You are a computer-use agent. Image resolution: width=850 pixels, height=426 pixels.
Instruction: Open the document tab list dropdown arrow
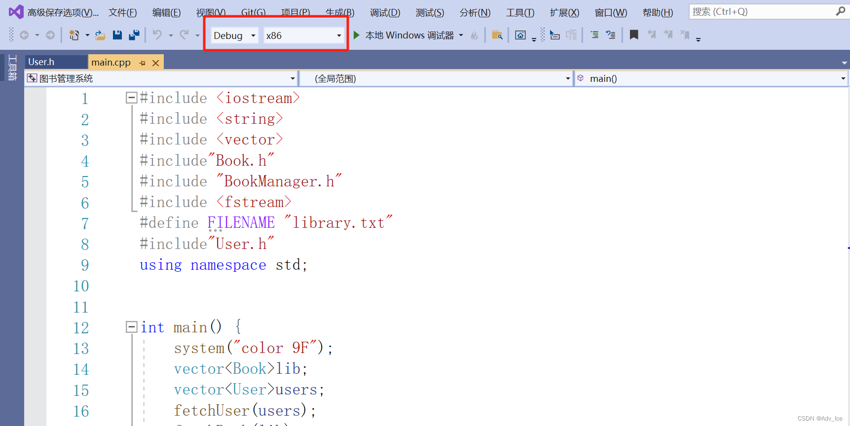(x=844, y=63)
